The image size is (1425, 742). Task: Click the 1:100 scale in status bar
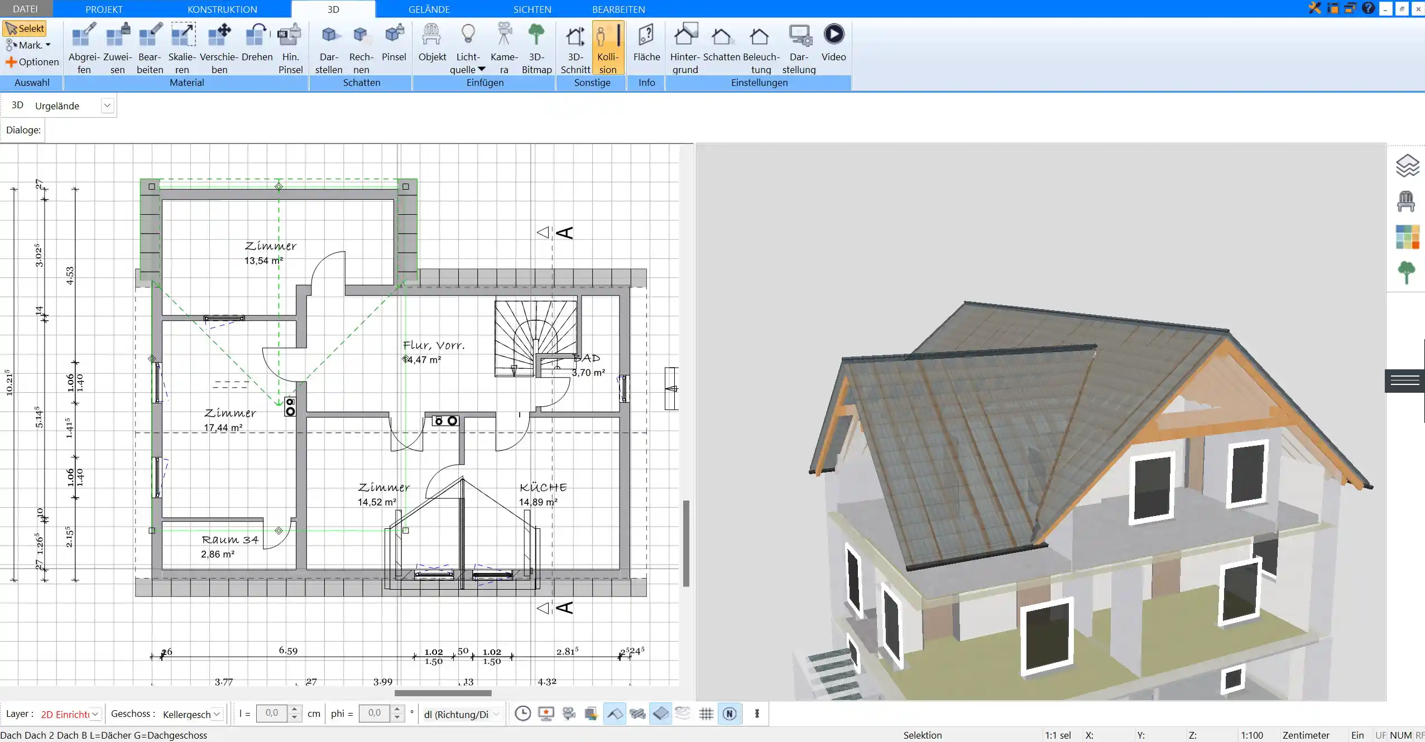1252,735
